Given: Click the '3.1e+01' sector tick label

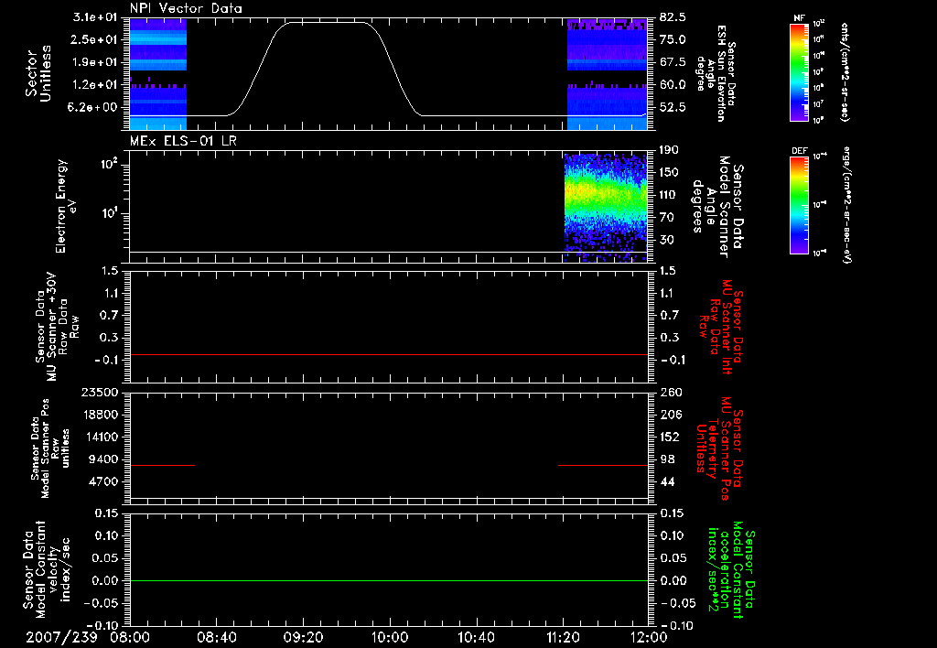Looking at the screenshot, I should [x=95, y=16].
